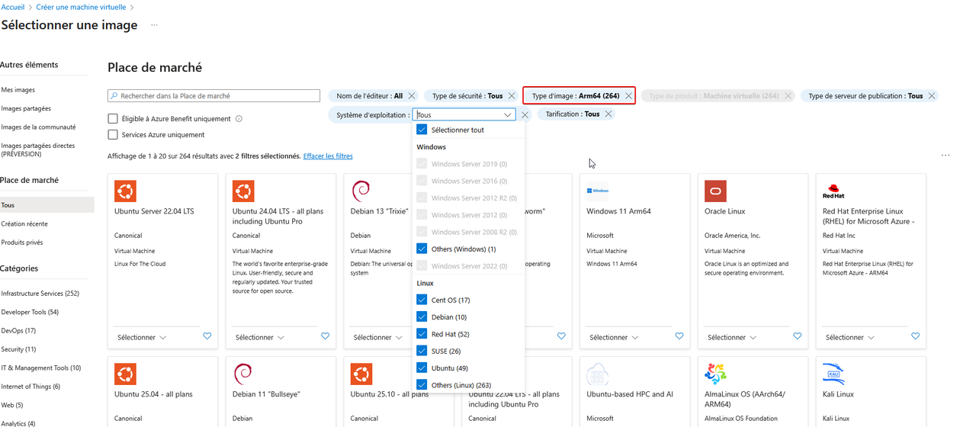Uncheck Others (Linux) (263) option
This screenshot has width=976, height=427.
click(x=422, y=385)
